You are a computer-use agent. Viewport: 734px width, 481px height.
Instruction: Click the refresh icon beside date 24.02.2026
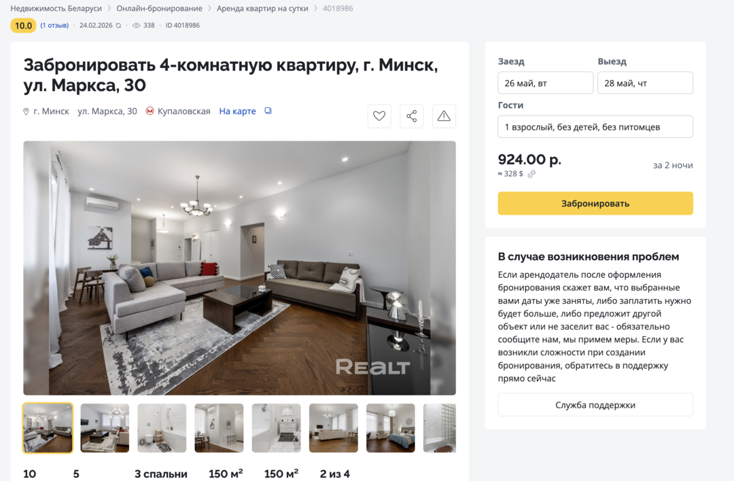[x=118, y=25]
